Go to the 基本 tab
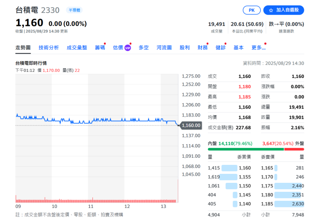 click(x=238, y=47)
